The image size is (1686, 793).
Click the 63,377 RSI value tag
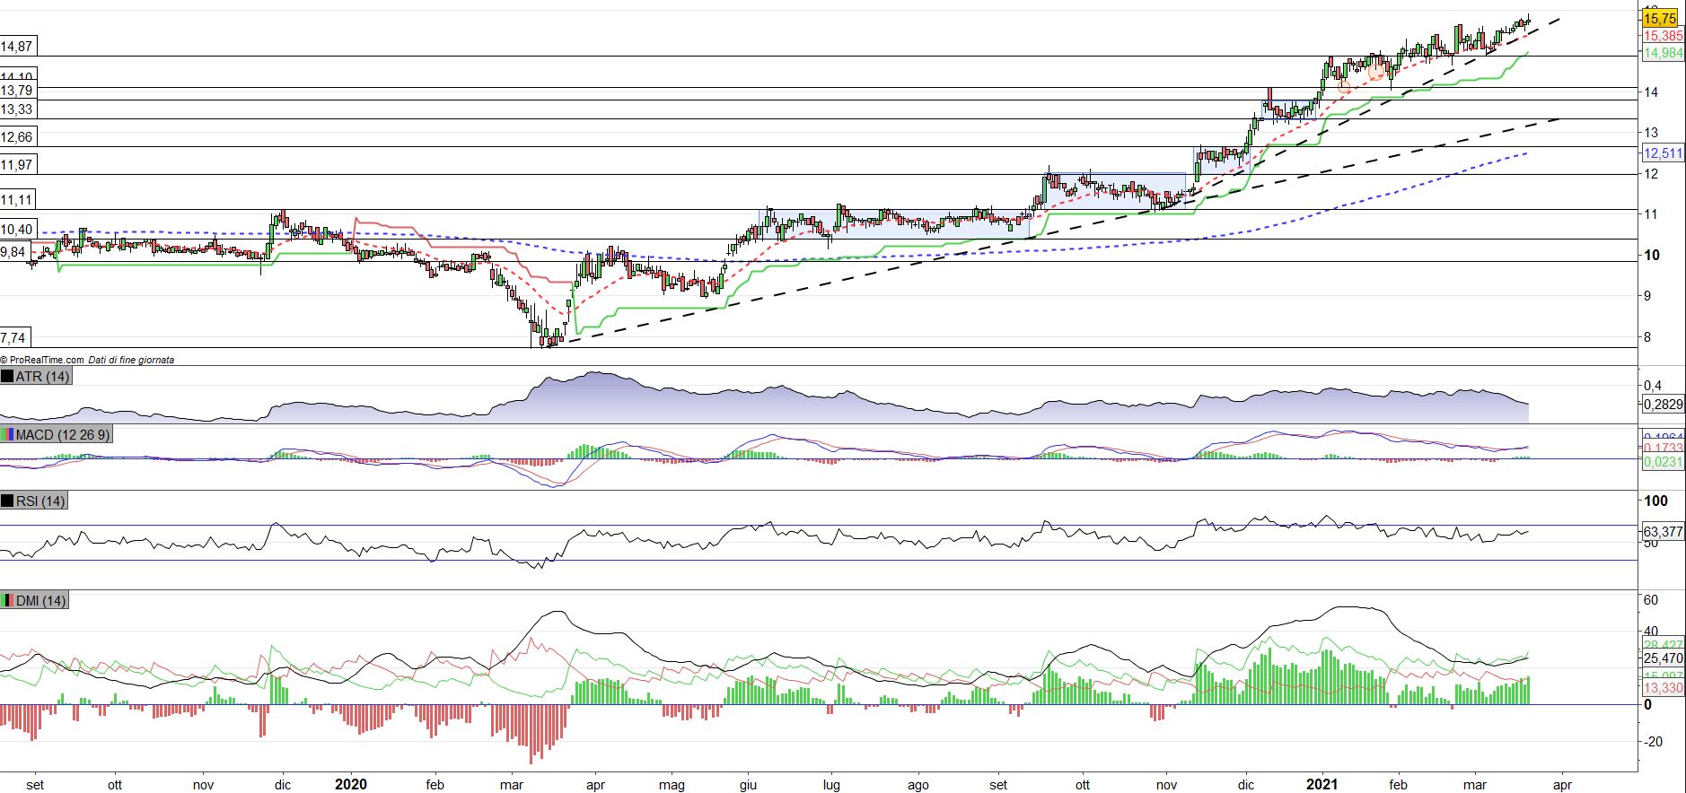(x=1662, y=532)
